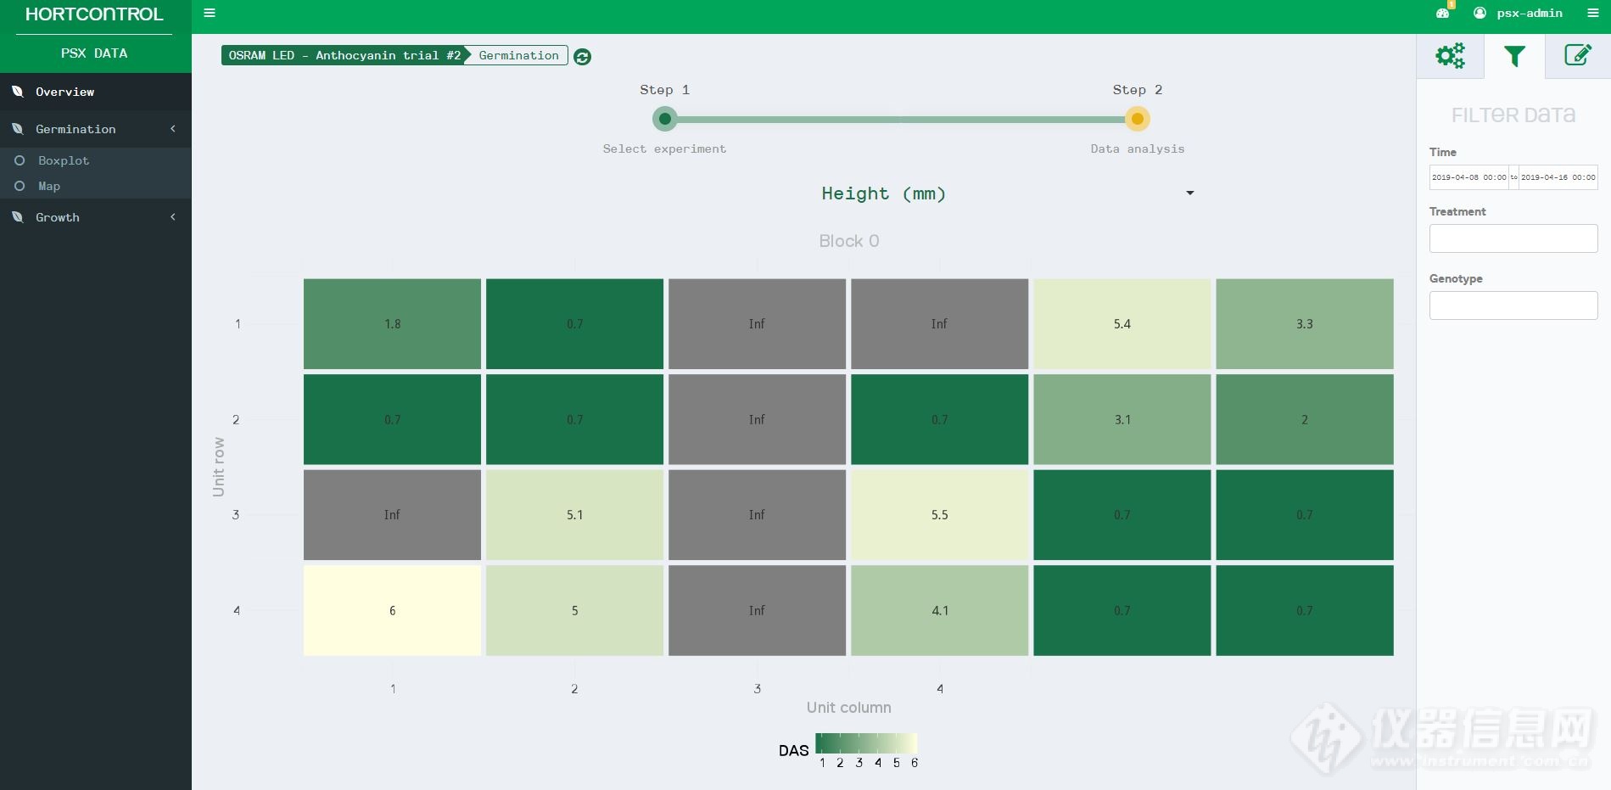Open the top-right hamburger control menu
1611x790 pixels.
pyautogui.click(x=1592, y=13)
